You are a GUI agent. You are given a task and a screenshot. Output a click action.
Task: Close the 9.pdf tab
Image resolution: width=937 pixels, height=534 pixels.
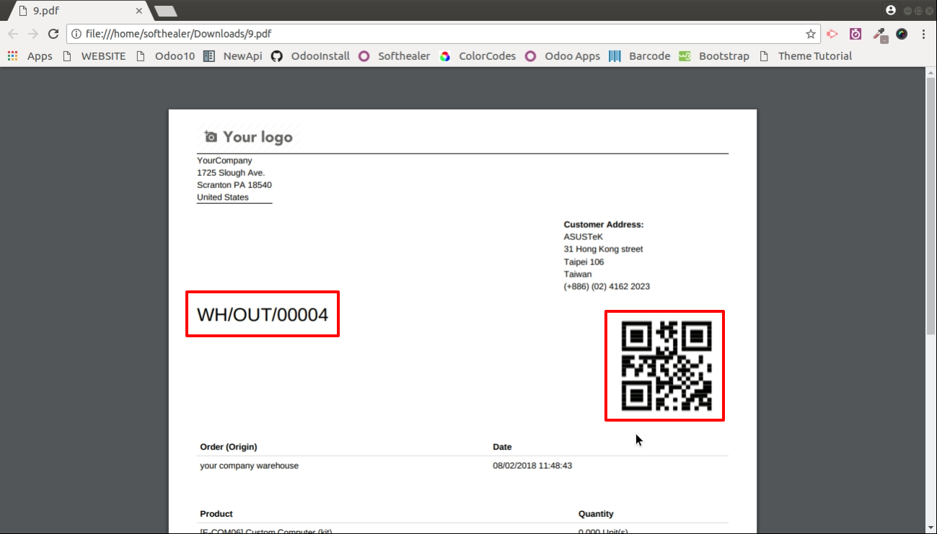click(x=138, y=11)
